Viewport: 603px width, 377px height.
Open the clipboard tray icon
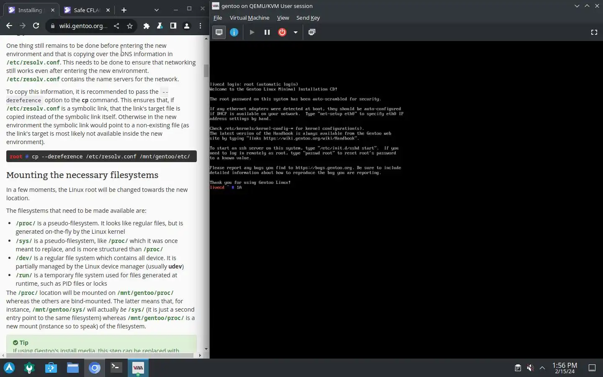click(x=518, y=368)
